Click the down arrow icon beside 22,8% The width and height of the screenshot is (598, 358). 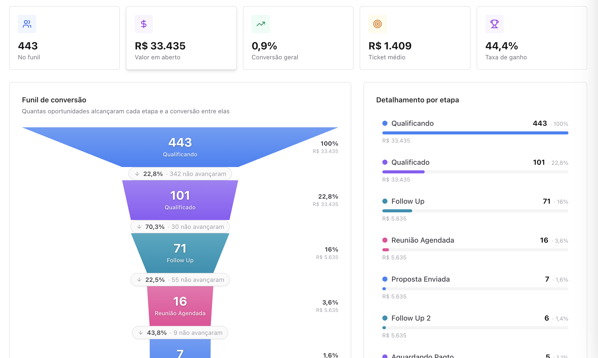[x=137, y=174]
